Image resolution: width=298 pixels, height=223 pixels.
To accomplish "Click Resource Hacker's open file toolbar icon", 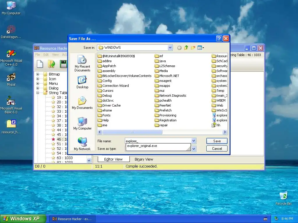I will pyautogui.click(x=51, y=64).
